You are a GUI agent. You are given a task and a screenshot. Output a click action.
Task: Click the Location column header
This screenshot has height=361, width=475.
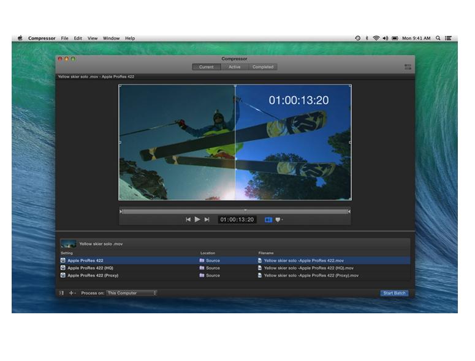point(208,253)
